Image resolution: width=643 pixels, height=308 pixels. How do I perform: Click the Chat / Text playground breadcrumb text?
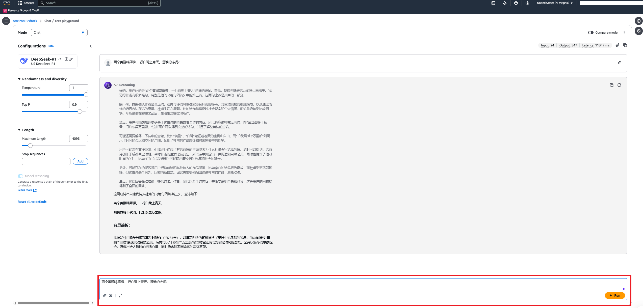pos(62,21)
